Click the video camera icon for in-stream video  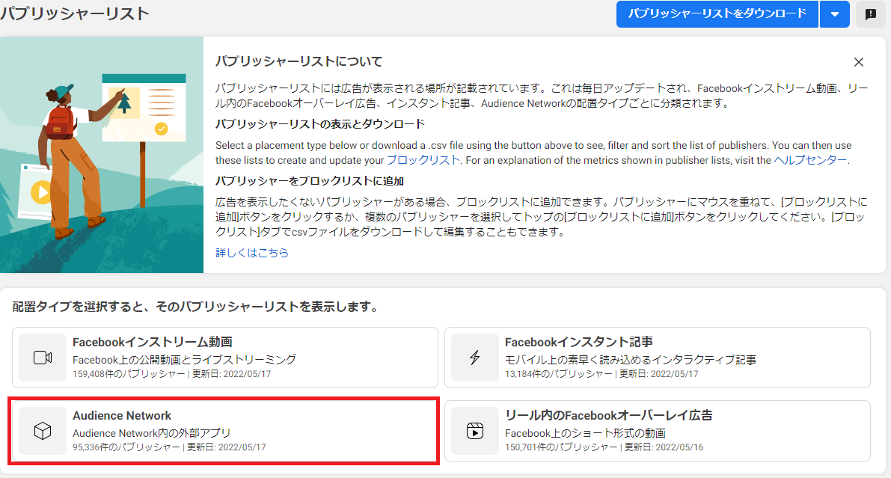(x=43, y=358)
